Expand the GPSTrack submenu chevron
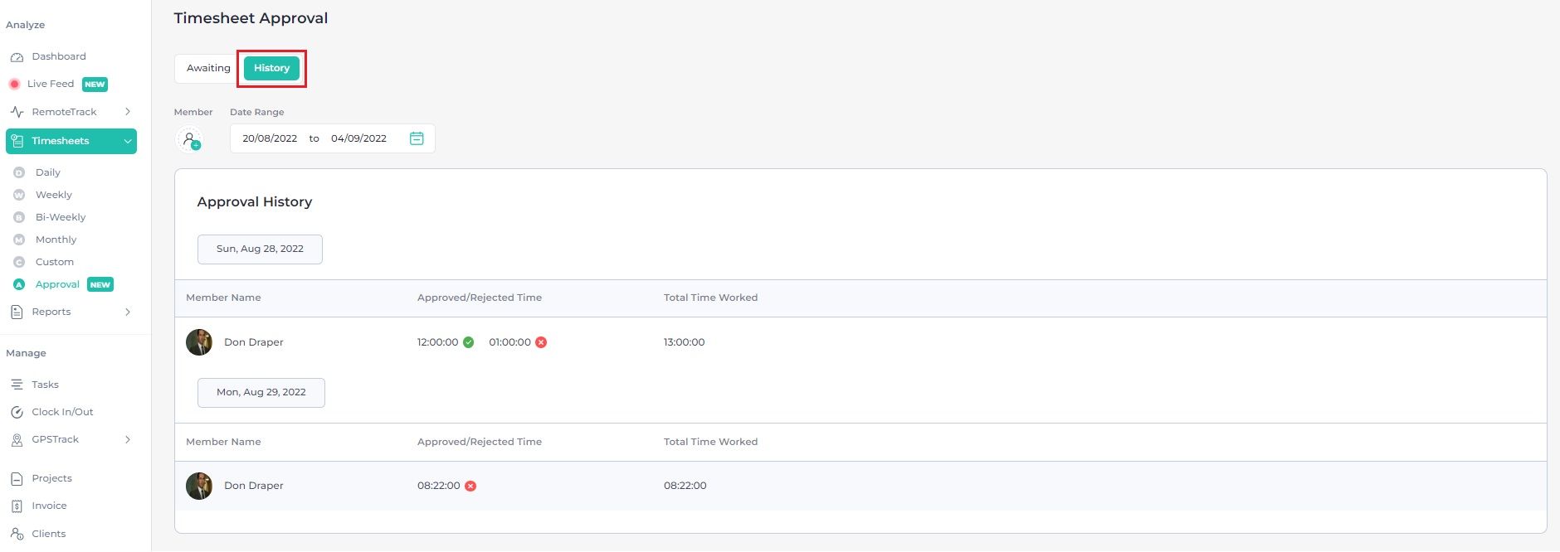This screenshot has height=552, width=1560. (128, 440)
